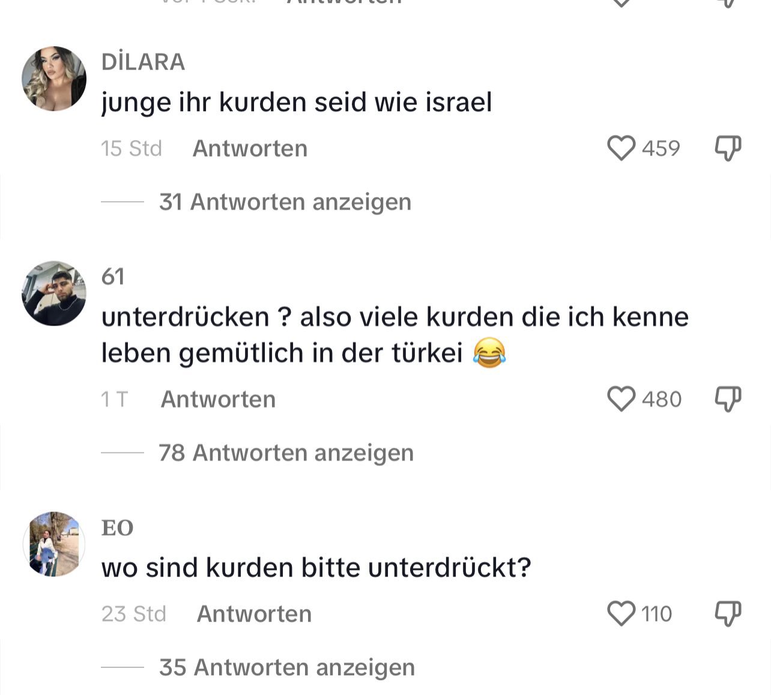
Task: Dislike DİLARA's comment with thumbs down
Action: 728,148
